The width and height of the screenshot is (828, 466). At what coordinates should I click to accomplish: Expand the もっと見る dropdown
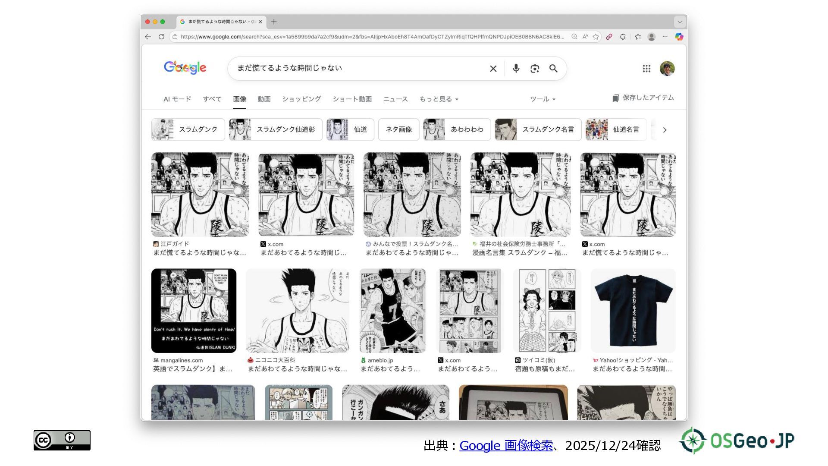tap(439, 99)
